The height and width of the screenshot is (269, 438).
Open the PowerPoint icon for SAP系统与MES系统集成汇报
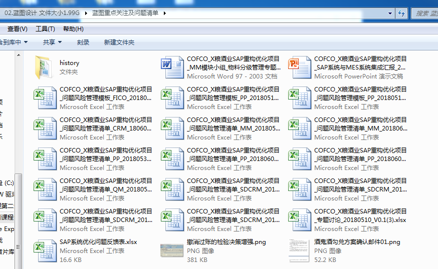300,67
